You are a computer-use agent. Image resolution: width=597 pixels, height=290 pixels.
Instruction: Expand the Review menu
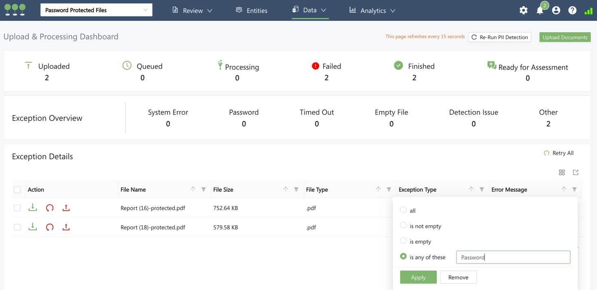192,11
